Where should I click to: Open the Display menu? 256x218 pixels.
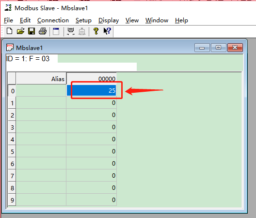coord(109,20)
